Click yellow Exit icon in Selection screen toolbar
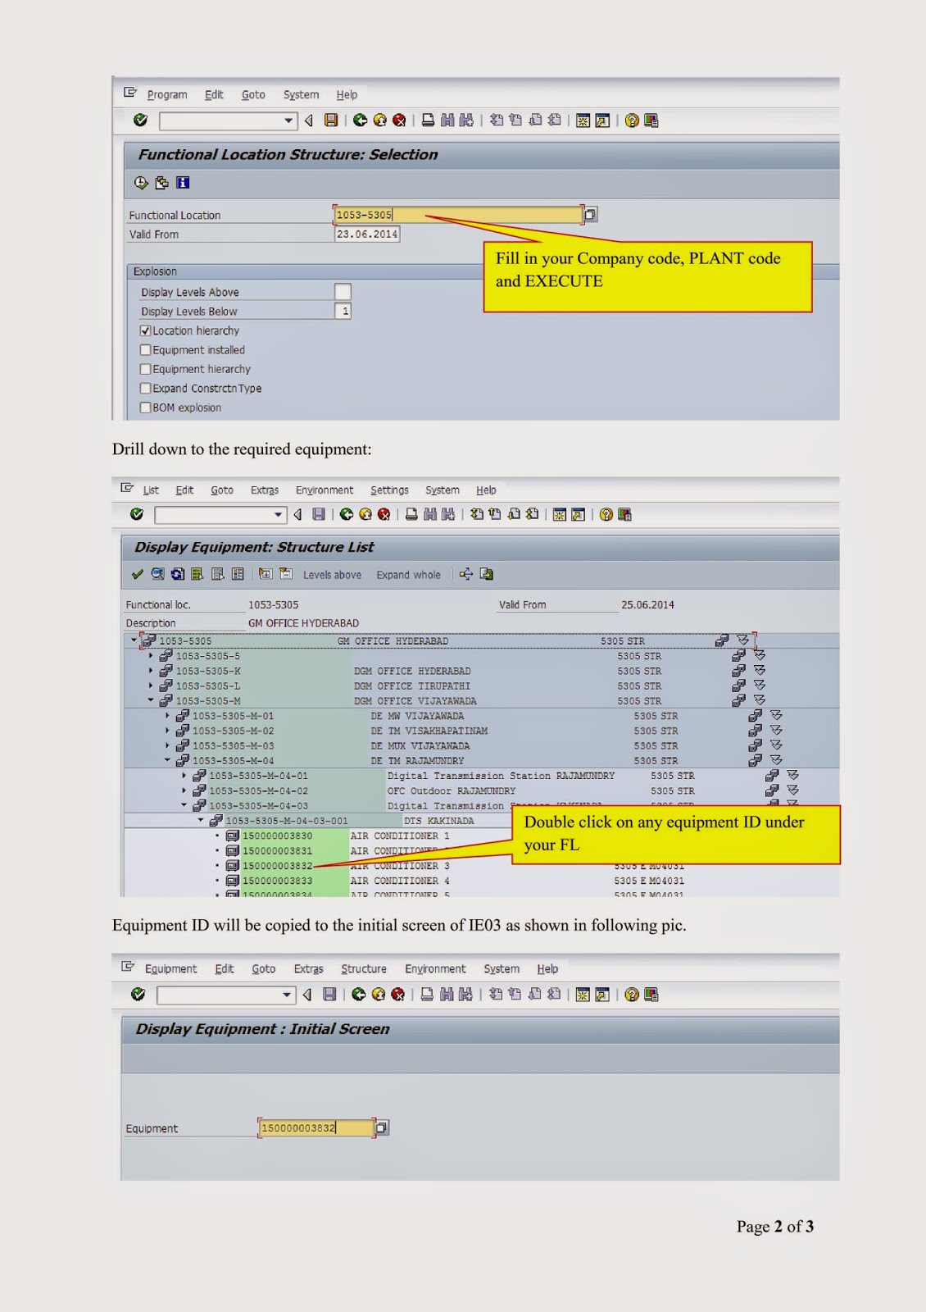This screenshot has width=926, height=1312. click(x=379, y=121)
